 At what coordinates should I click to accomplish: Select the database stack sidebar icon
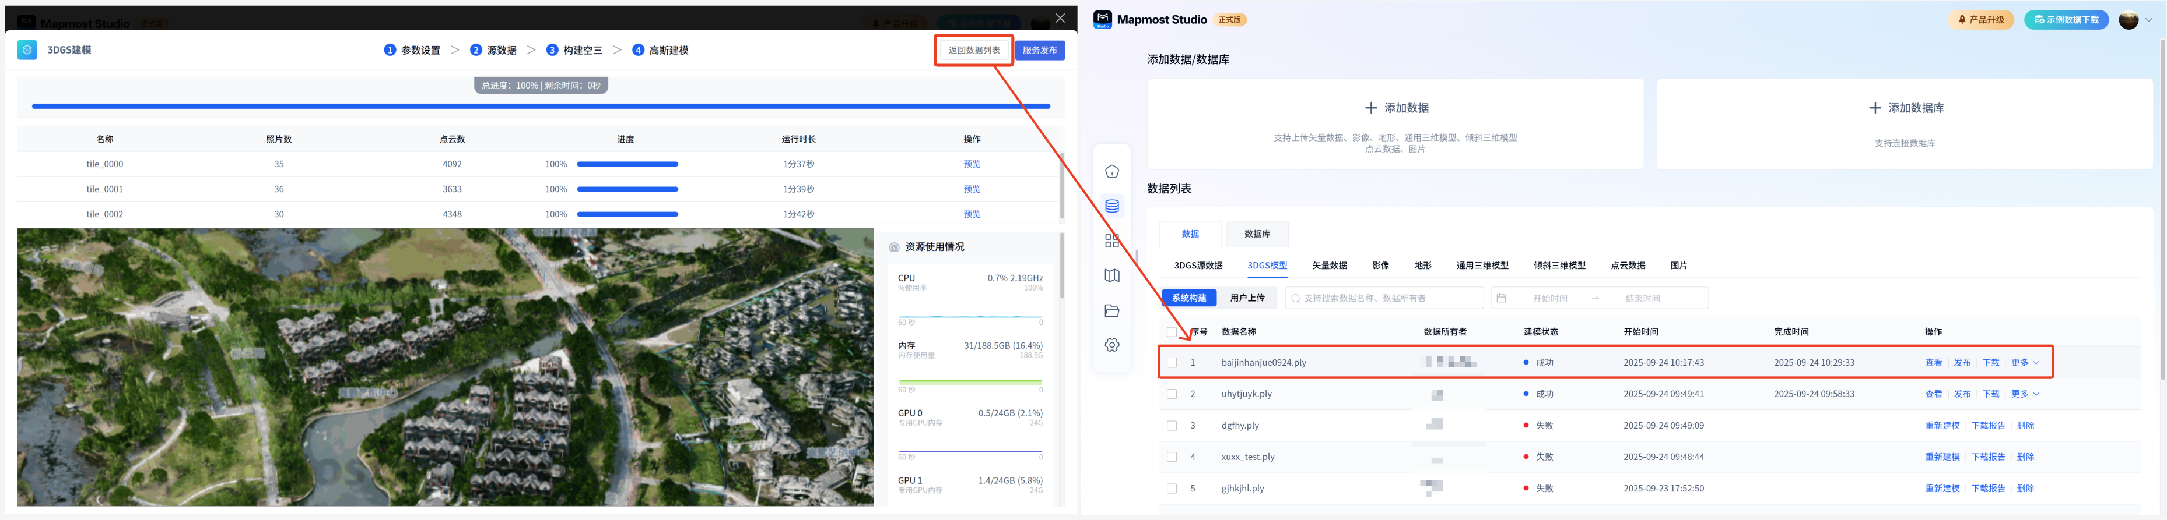[x=1111, y=207]
